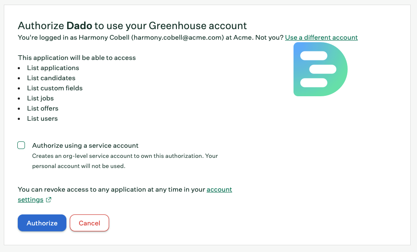Select the 'List jobs' permission item
417x252 pixels.
(41, 98)
